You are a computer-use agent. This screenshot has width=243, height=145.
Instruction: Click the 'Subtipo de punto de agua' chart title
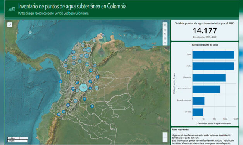[205, 45]
